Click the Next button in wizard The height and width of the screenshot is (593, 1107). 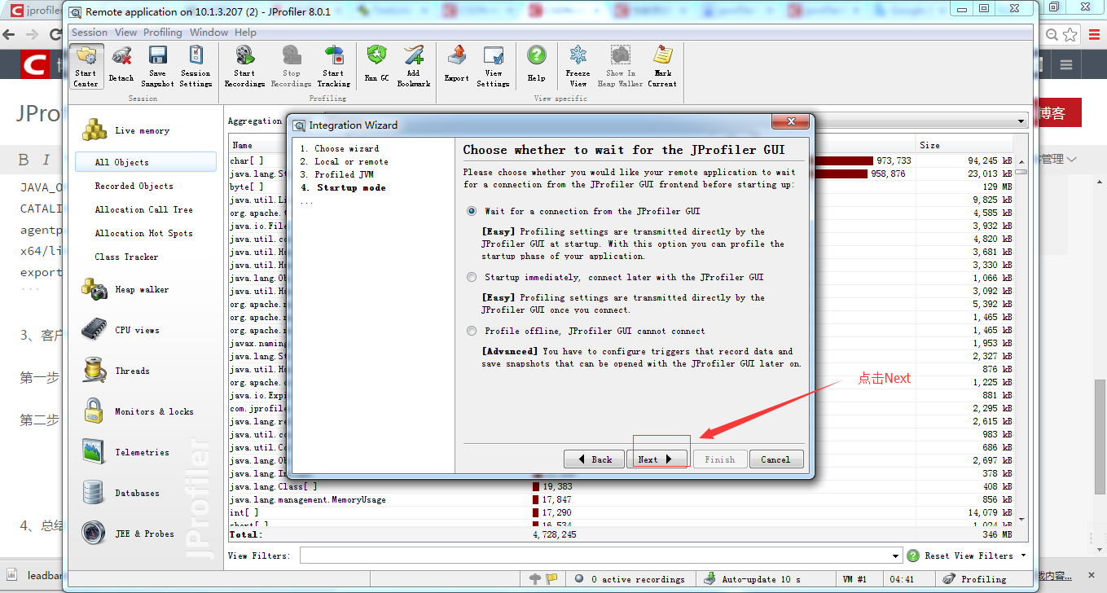click(x=657, y=459)
